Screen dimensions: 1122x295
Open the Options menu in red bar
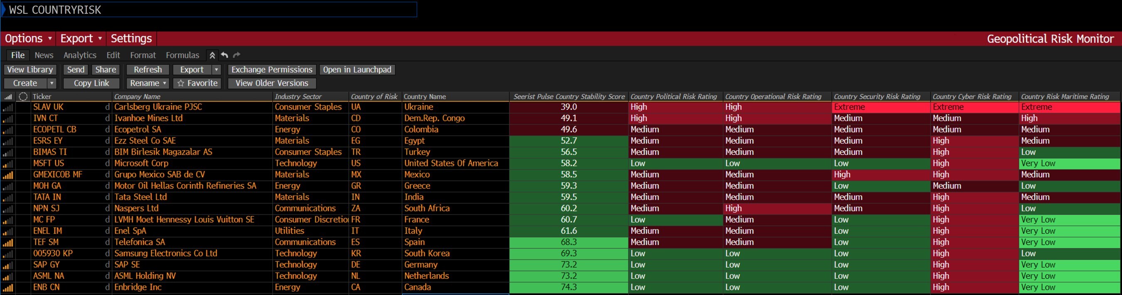click(x=28, y=39)
